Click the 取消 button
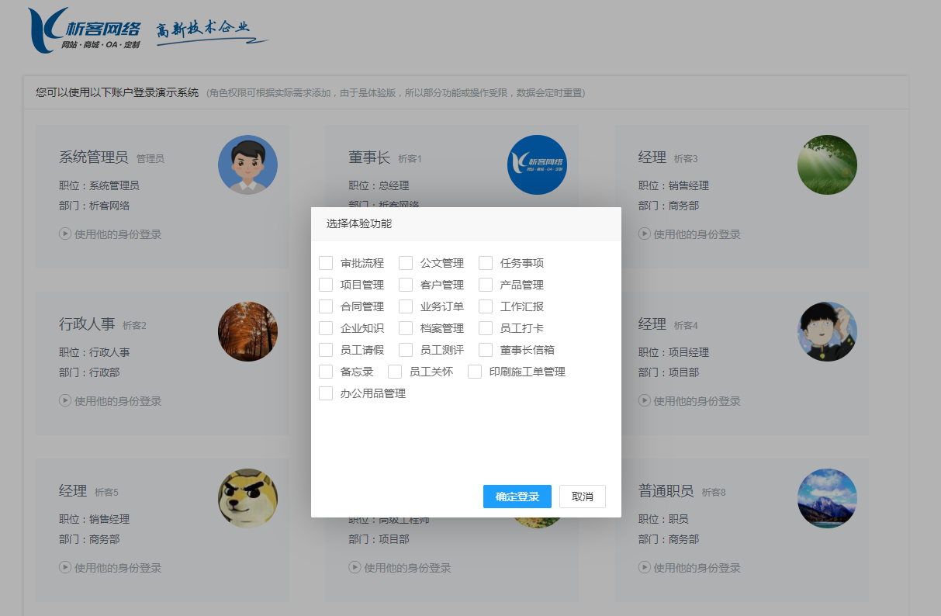The height and width of the screenshot is (616, 941). pos(583,497)
